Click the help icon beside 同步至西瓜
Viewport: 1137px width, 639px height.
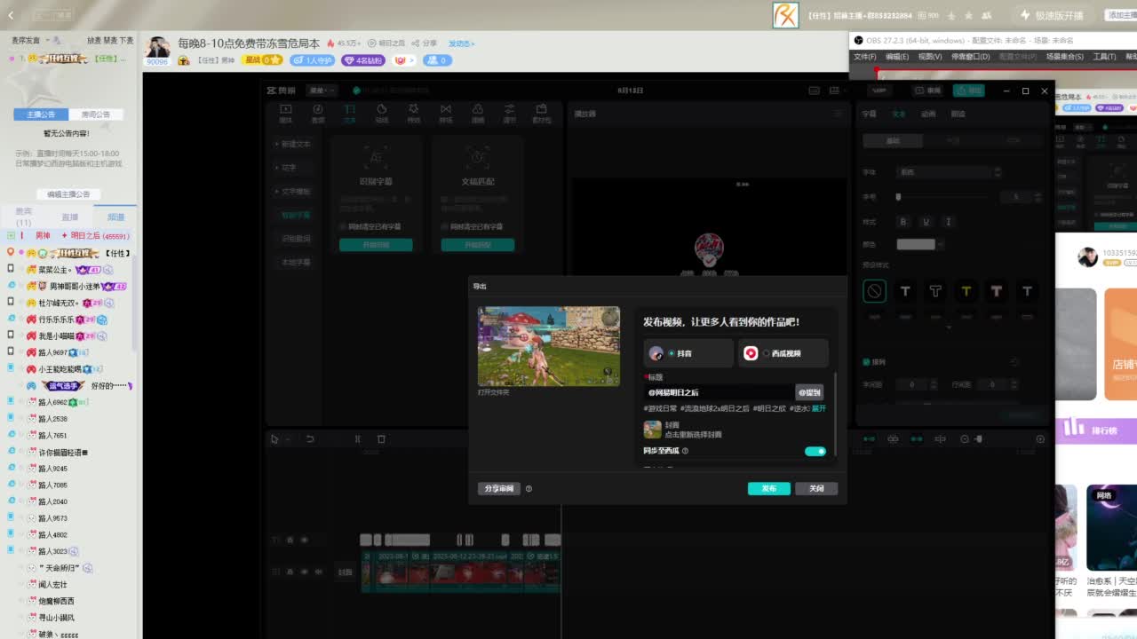[685, 451]
